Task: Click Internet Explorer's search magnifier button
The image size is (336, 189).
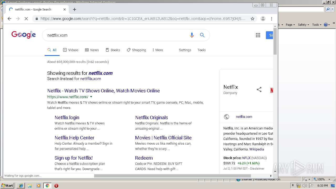Action: pos(328,9)
